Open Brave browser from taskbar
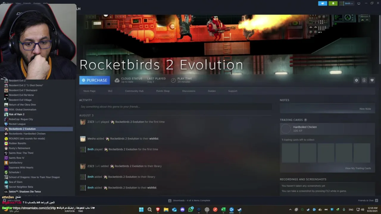381x214 pixels. [158, 210]
